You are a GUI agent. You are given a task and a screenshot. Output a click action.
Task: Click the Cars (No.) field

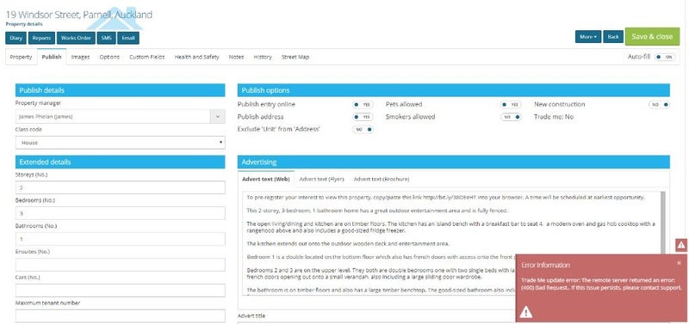tap(120, 290)
